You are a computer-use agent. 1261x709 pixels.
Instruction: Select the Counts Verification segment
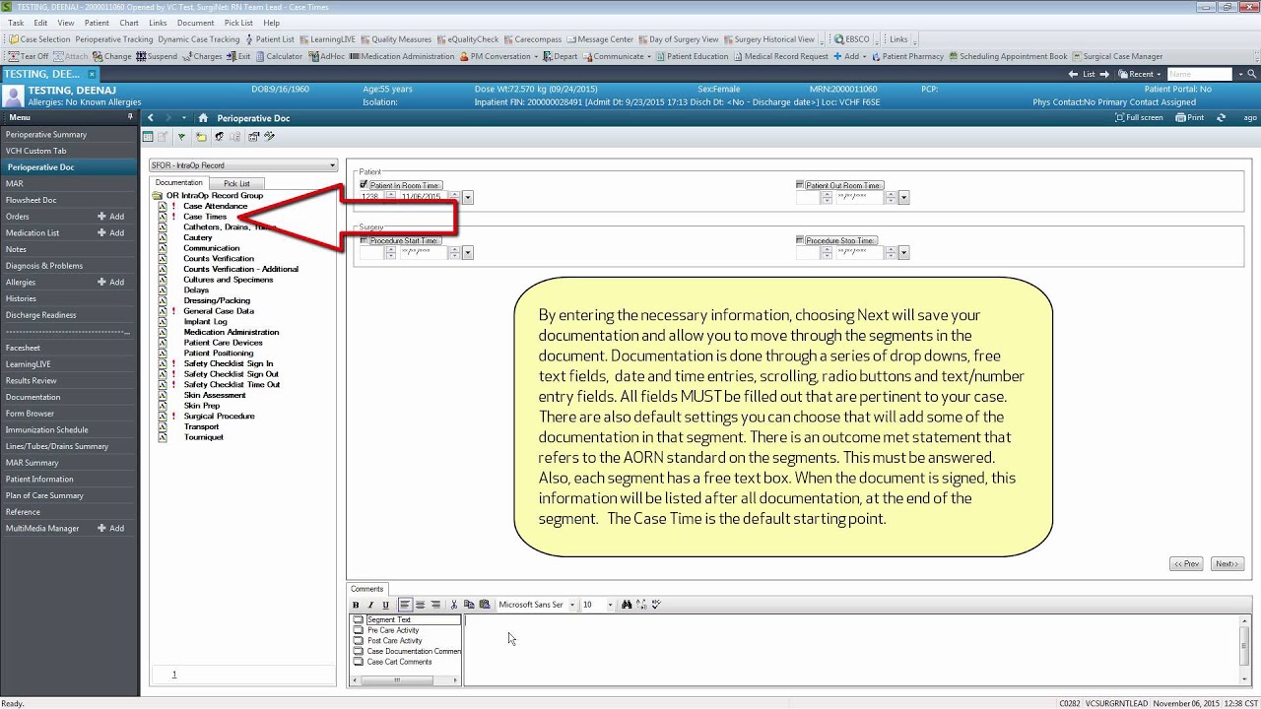tap(219, 258)
